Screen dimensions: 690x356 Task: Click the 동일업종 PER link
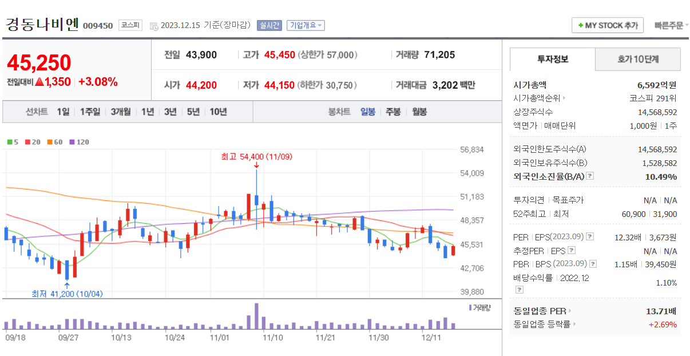click(540, 311)
